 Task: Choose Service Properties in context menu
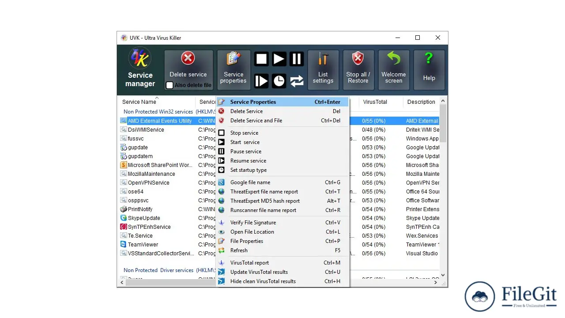pos(282,102)
